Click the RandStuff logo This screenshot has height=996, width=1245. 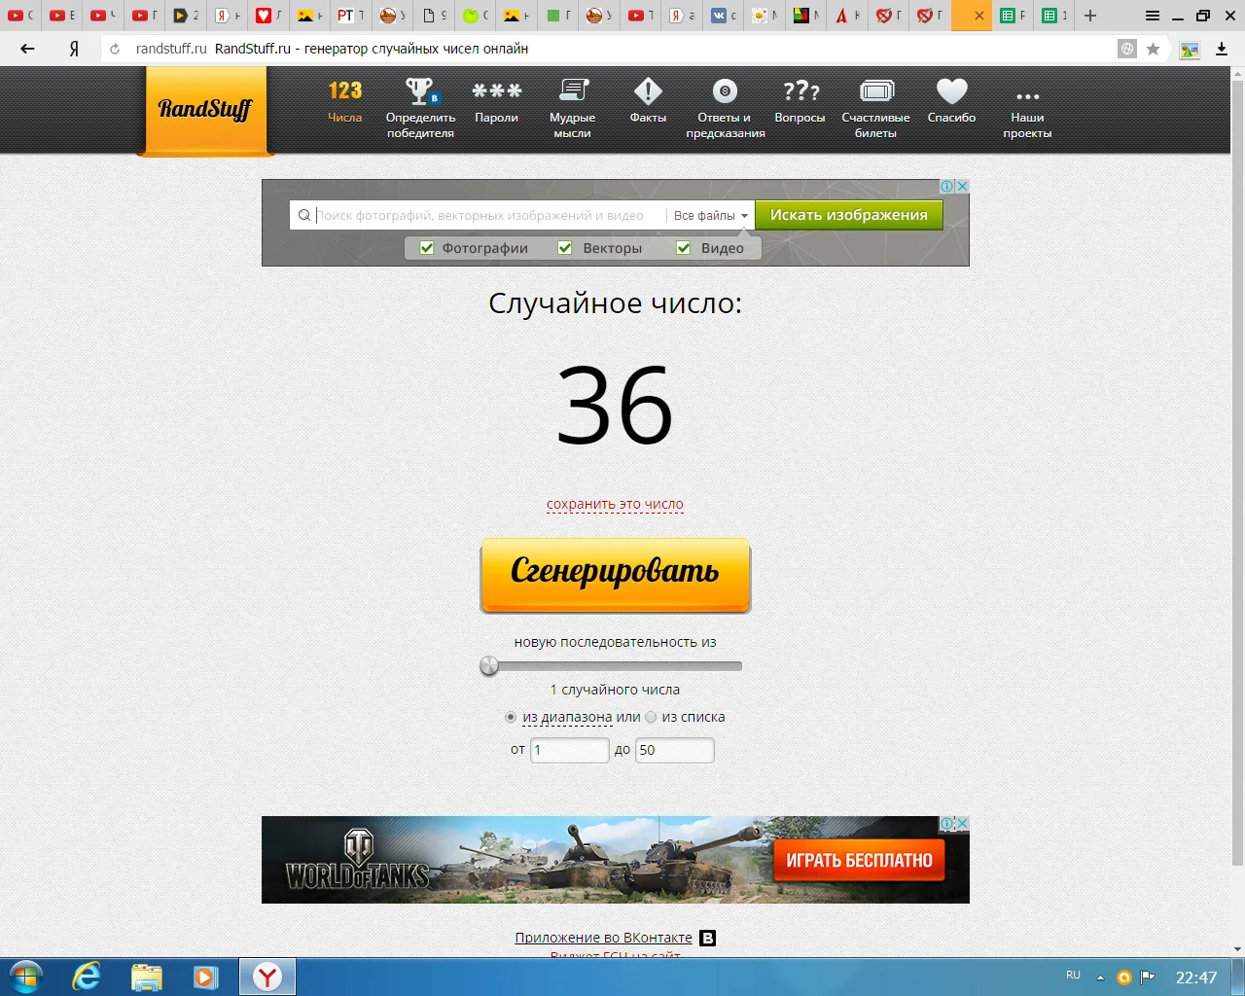click(x=205, y=110)
